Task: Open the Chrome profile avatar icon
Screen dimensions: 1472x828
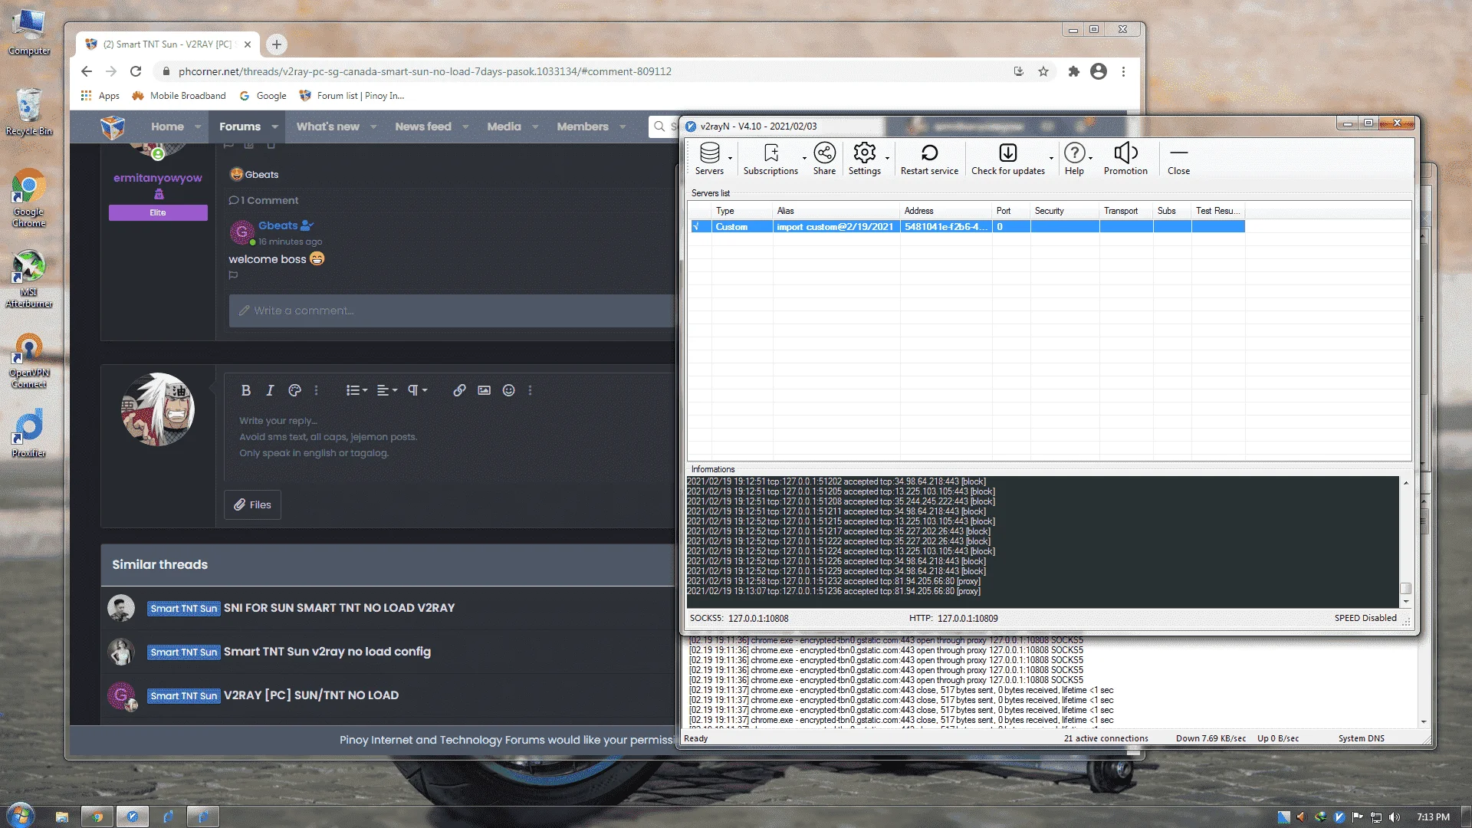Action: (x=1099, y=71)
